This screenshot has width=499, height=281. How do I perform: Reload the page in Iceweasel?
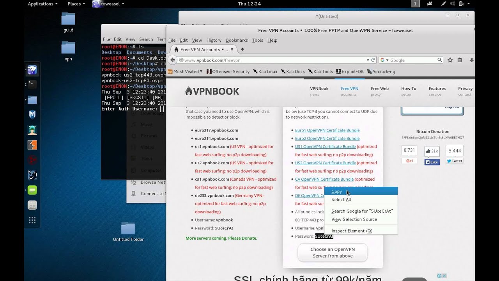coord(373,60)
